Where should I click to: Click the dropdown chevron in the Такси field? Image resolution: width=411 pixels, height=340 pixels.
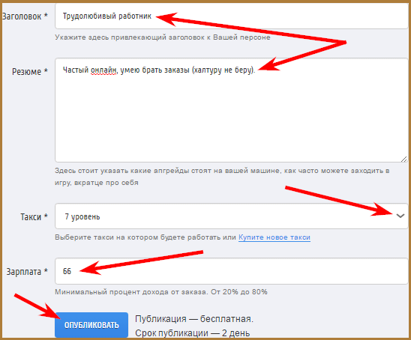click(x=400, y=216)
